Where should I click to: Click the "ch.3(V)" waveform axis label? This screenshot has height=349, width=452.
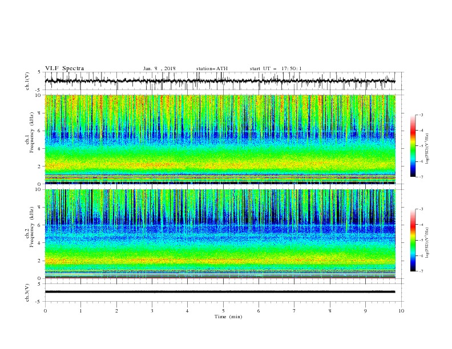(x=27, y=293)
